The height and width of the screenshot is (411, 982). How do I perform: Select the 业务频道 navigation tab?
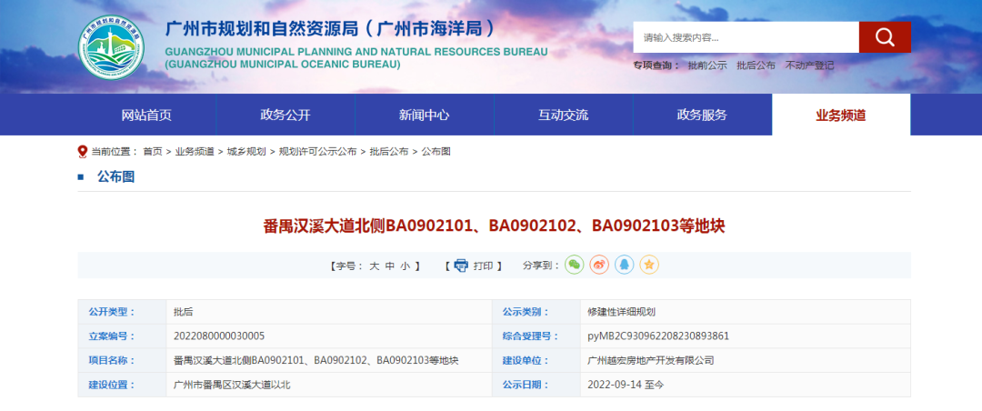pos(840,115)
